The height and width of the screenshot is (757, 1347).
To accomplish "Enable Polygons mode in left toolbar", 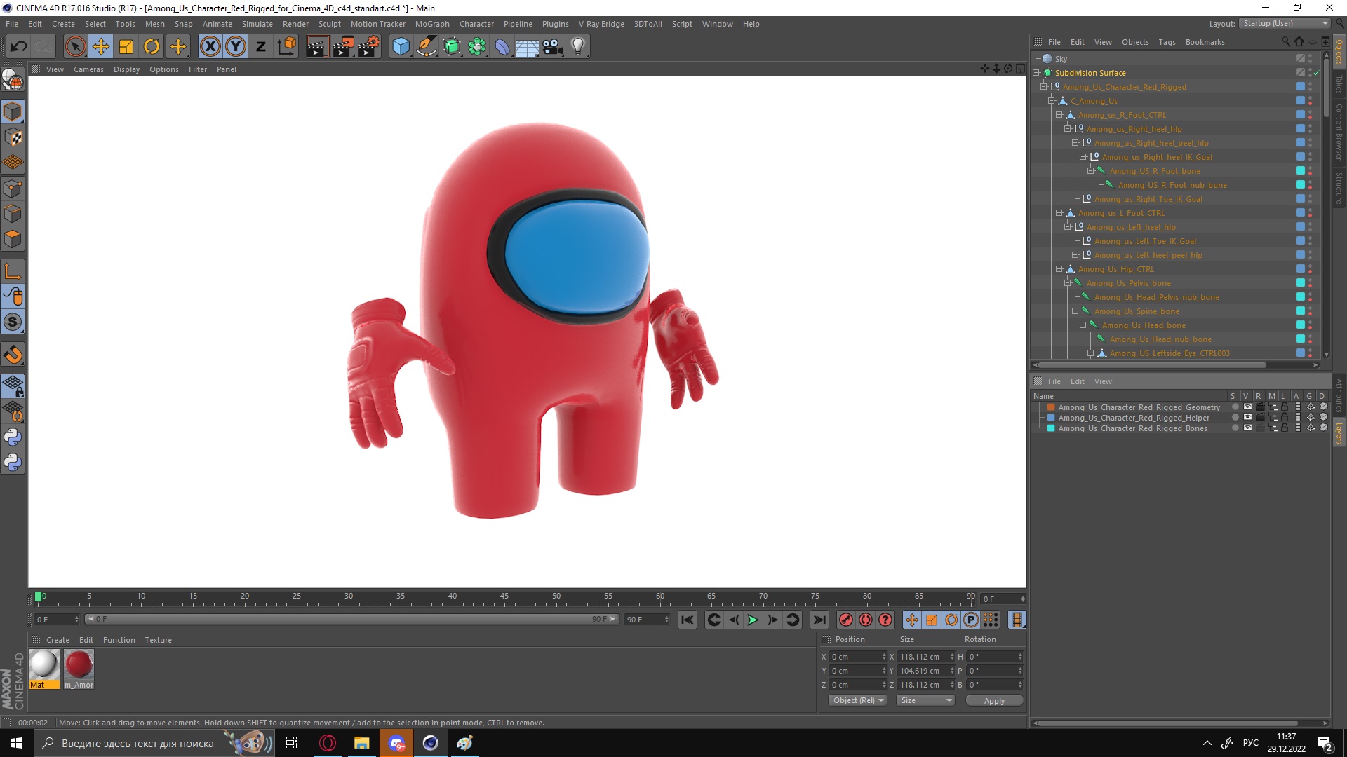I will (x=13, y=239).
